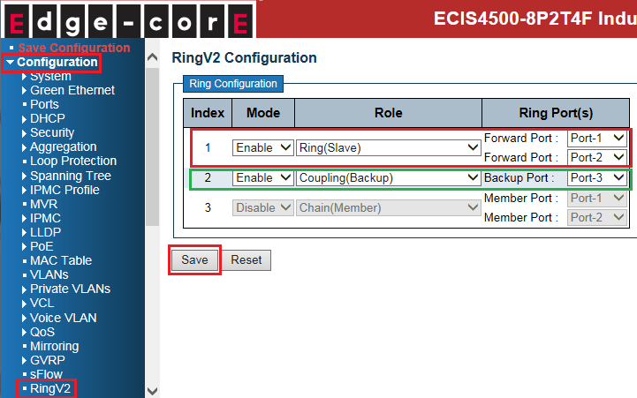Open Role dropdown showing Ring(Slave)
Screen dimensions: 637x398
point(388,148)
